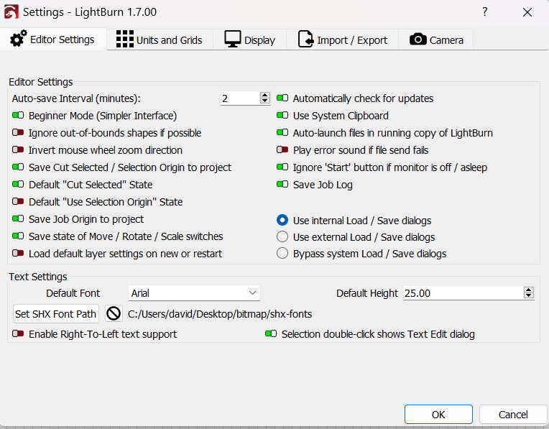Enable Play error sound if file send fails

pyautogui.click(x=282, y=149)
